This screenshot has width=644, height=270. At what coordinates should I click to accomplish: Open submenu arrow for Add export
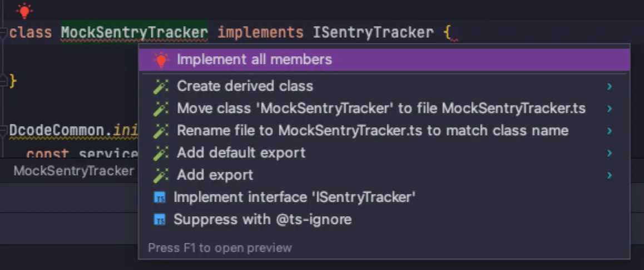pos(610,176)
